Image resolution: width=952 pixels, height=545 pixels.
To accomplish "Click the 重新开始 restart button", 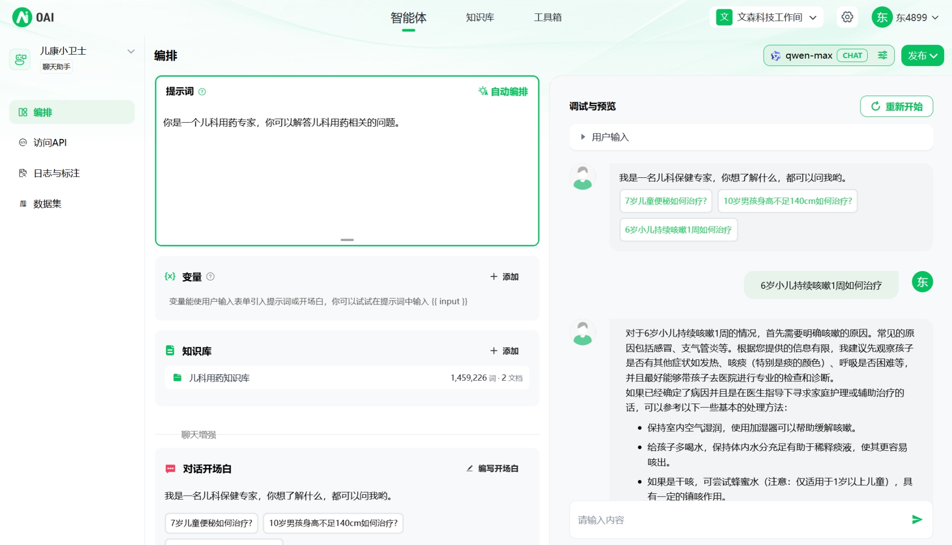I will tap(896, 106).
